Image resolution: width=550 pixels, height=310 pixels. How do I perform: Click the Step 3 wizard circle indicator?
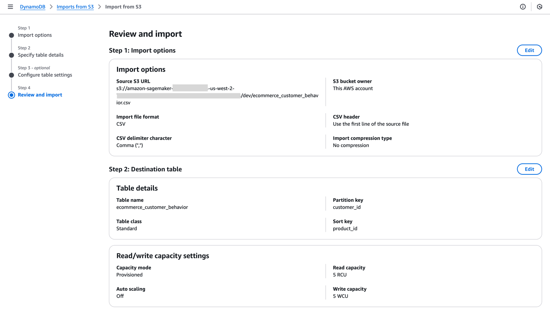point(12,75)
